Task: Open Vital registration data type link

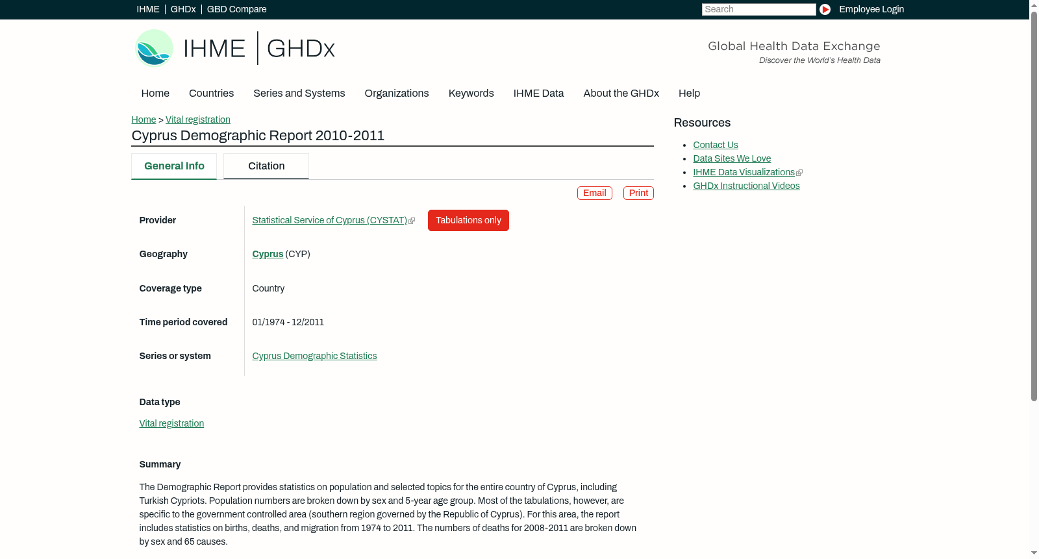Action: coord(171,424)
